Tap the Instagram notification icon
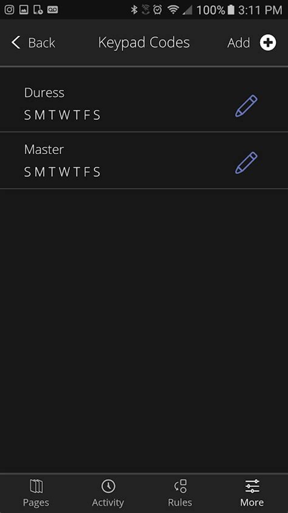The image size is (288, 513). [x=9, y=10]
